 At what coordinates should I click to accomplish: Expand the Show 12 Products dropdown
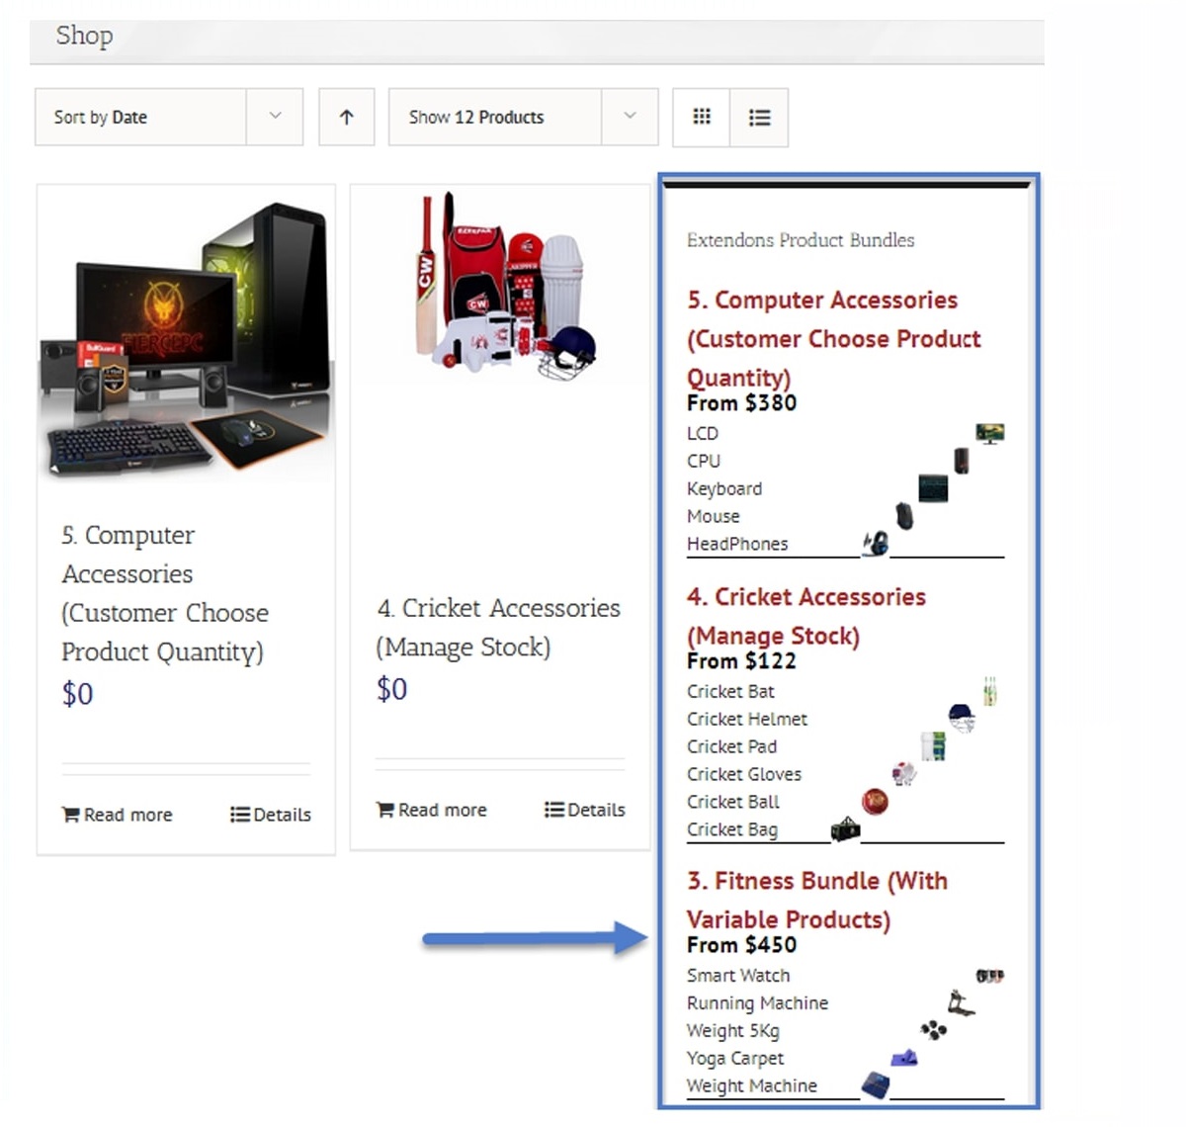tap(523, 117)
